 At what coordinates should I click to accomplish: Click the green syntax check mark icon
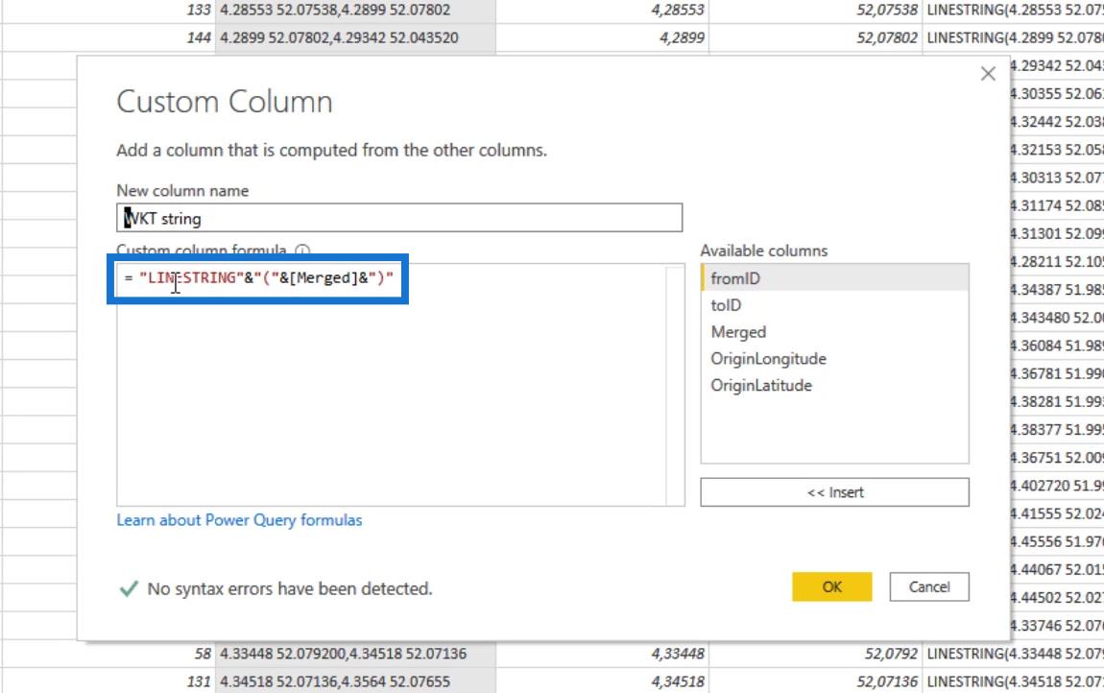click(x=128, y=588)
